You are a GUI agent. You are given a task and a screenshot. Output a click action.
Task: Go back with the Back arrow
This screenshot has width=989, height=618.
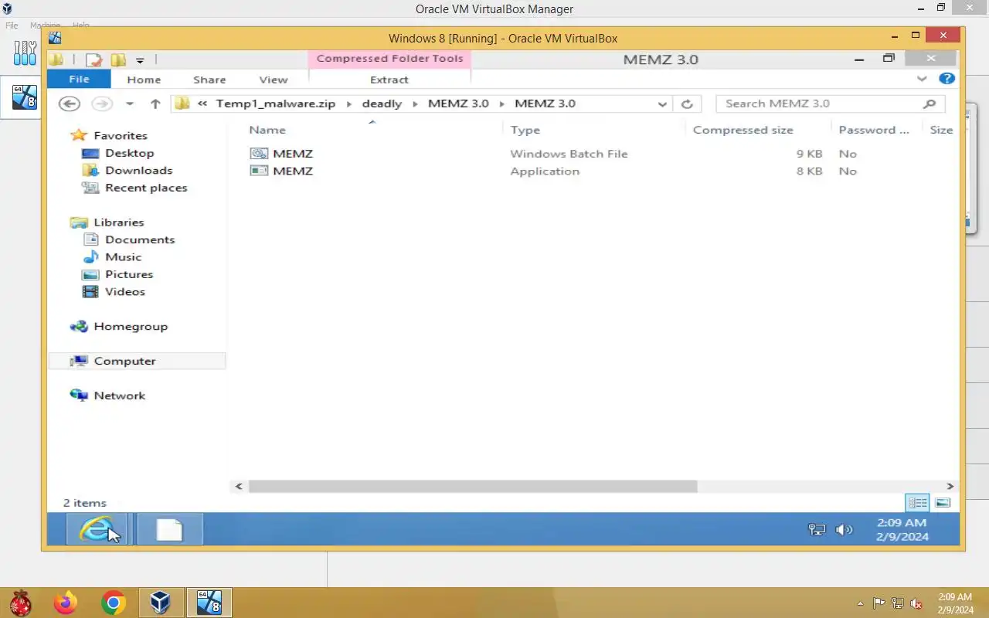click(x=70, y=104)
